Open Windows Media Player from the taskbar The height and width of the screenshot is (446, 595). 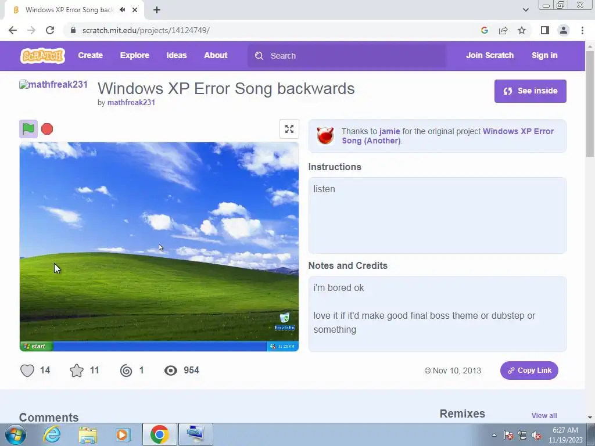pyautogui.click(x=123, y=434)
